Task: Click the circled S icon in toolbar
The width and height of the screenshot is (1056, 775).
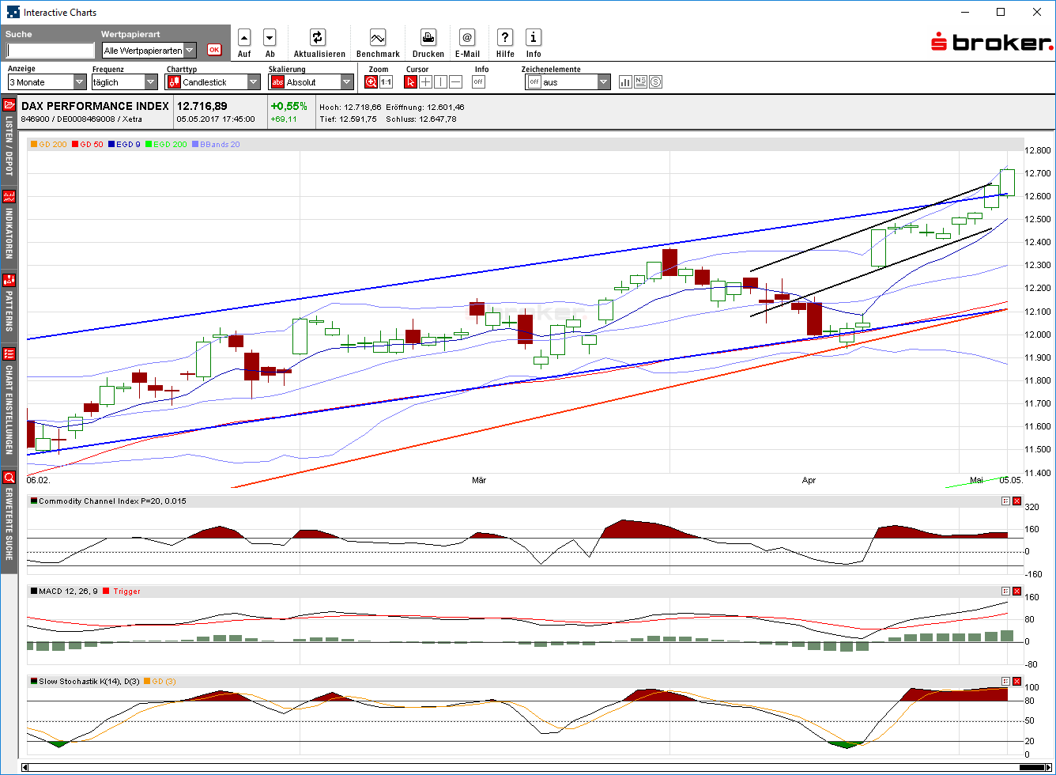Action: tap(655, 81)
